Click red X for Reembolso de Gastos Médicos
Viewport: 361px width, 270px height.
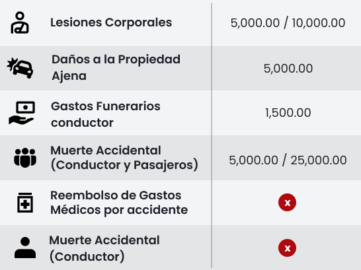click(287, 203)
